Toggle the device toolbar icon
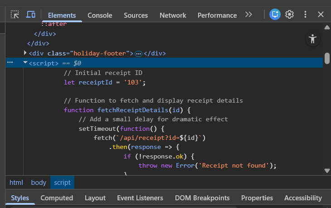Image resolution: width=331 pixels, height=208 pixels. pos(31,15)
